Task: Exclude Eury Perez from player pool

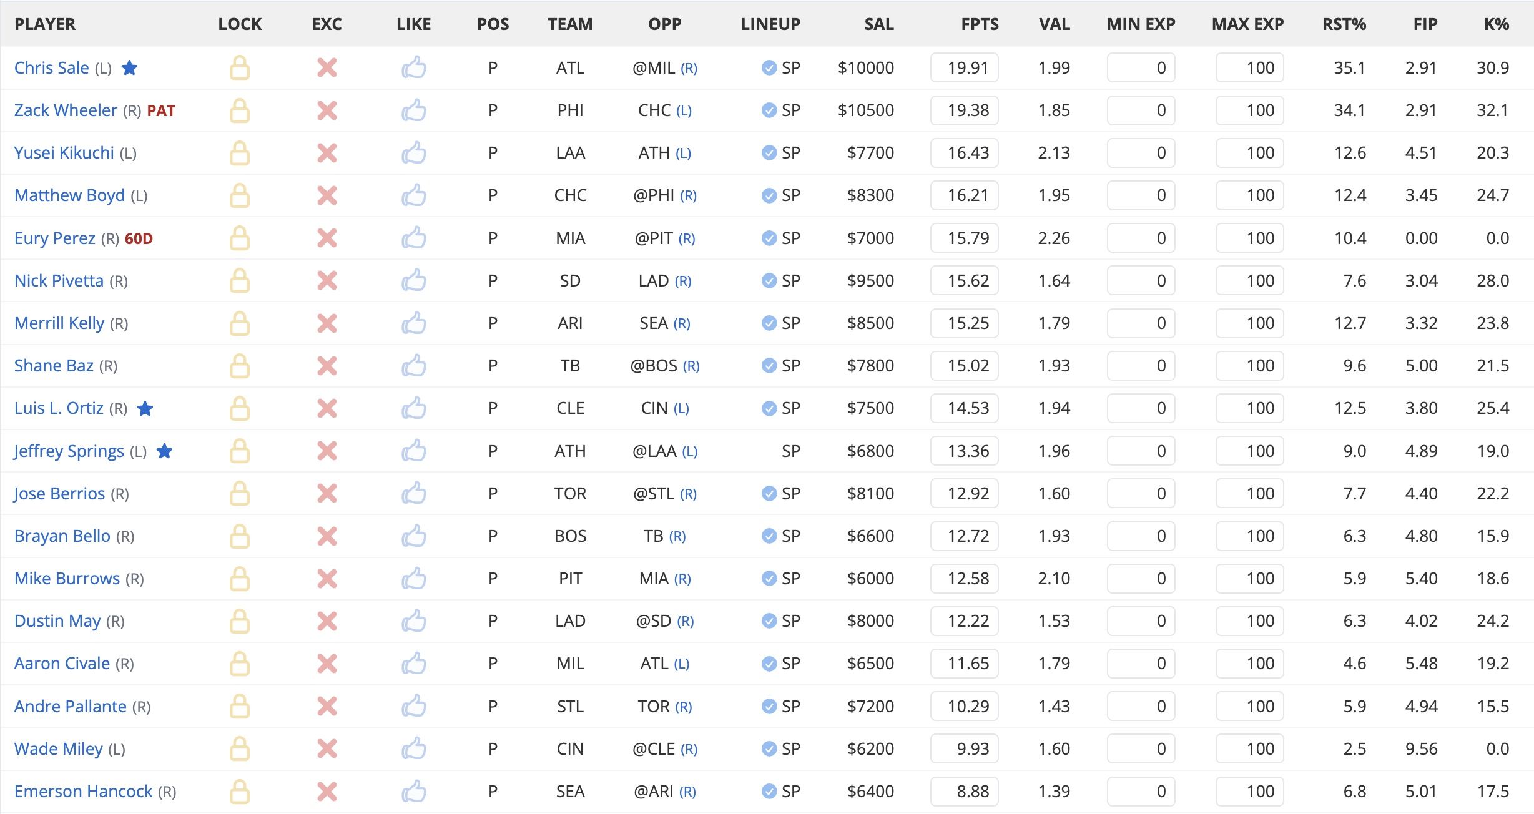Action: 327,238
